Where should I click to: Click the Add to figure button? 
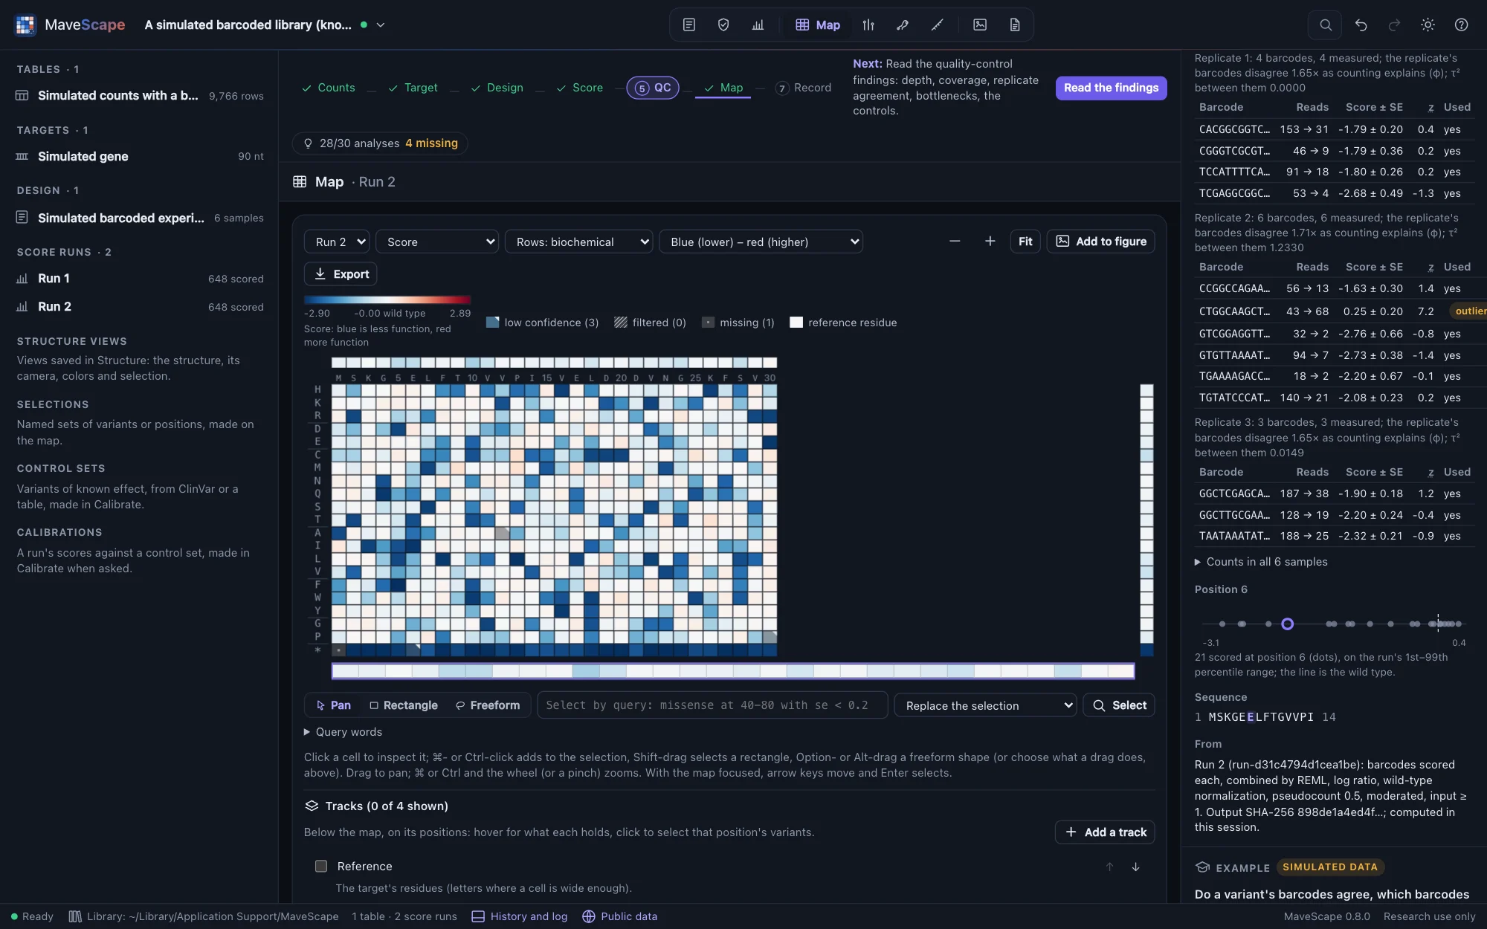tap(1100, 242)
